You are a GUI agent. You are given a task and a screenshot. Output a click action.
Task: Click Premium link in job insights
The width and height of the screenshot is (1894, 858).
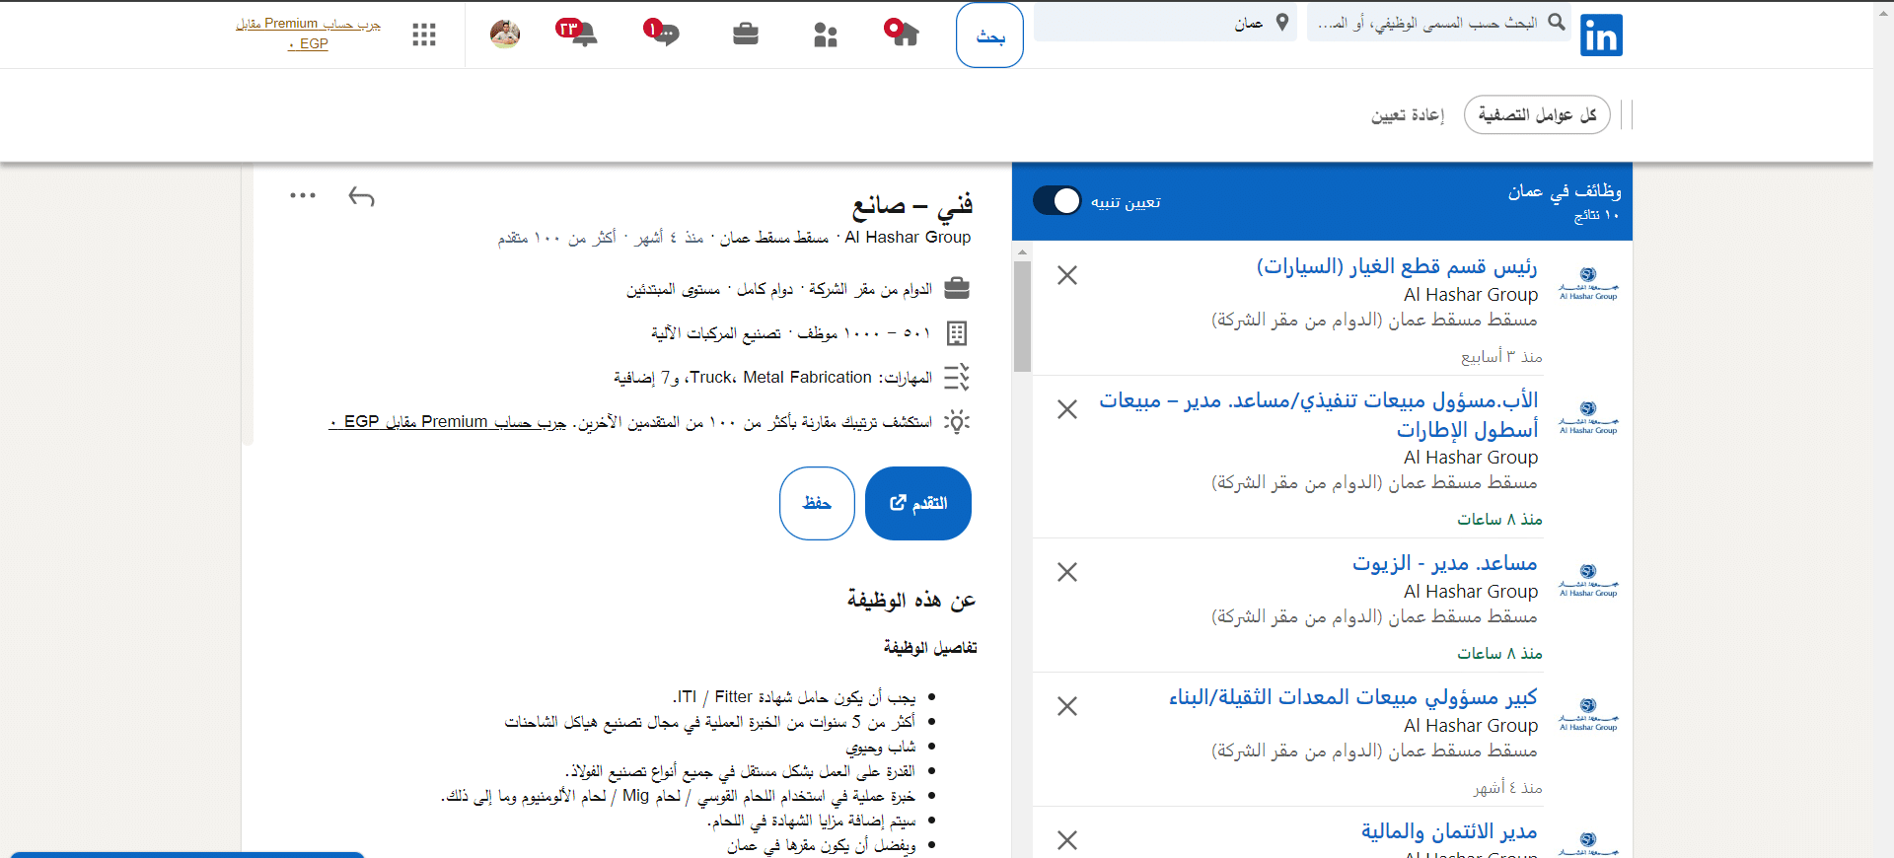tap(448, 422)
